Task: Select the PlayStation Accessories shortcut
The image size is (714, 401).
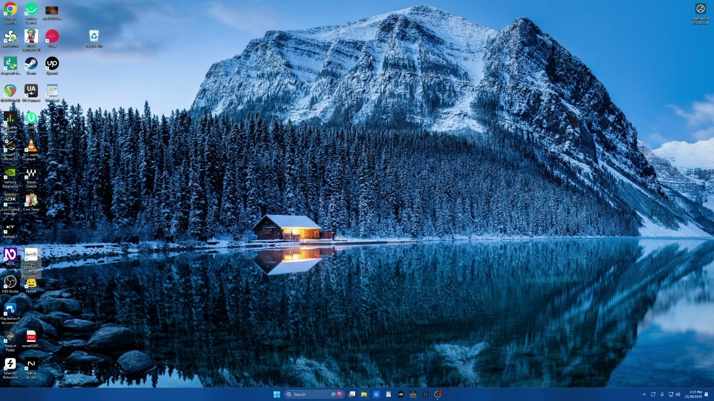Action: (10, 314)
